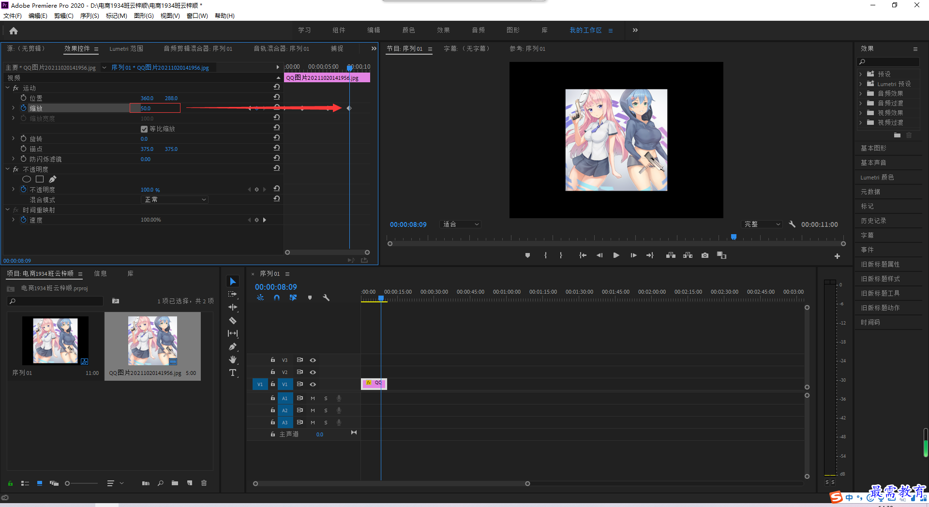Open the 适合 zoom level dropdown

point(461,224)
